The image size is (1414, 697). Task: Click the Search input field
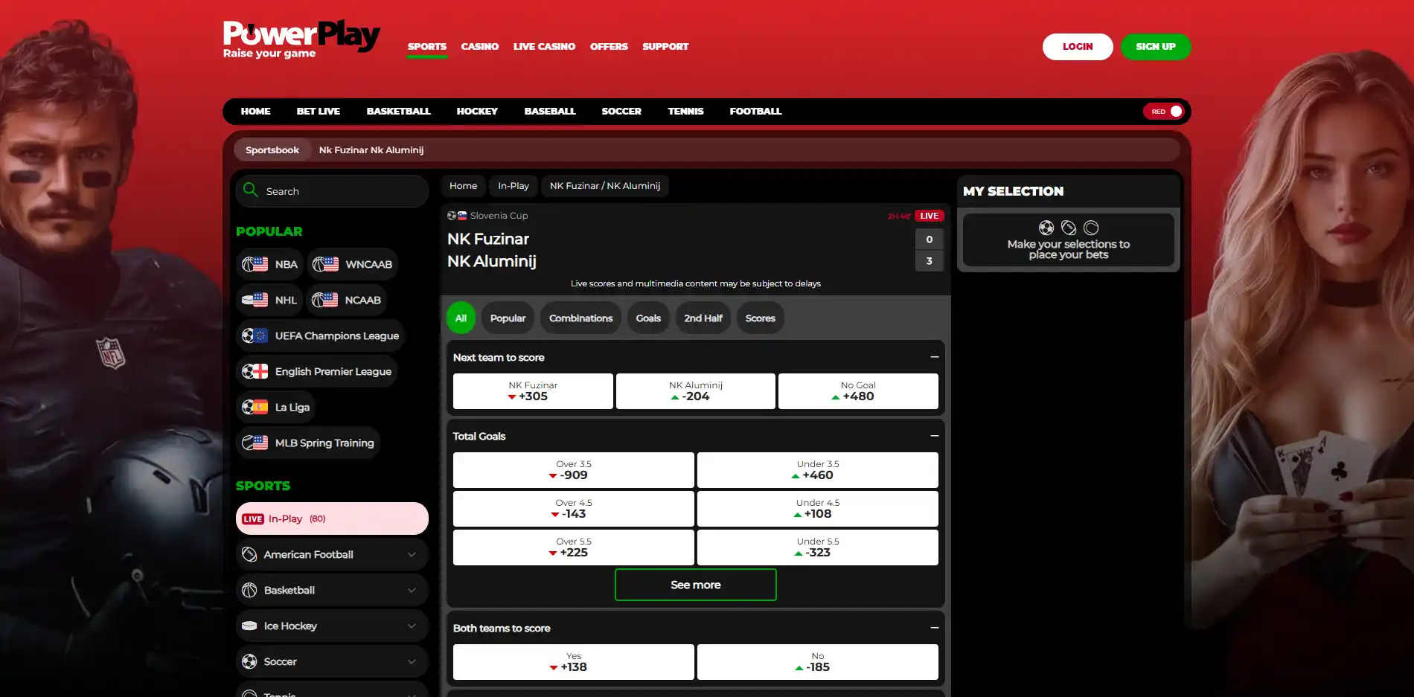point(332,191)
